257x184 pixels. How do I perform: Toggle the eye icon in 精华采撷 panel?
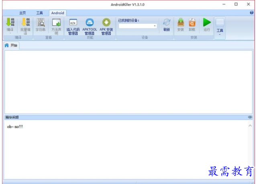point(250,117)
